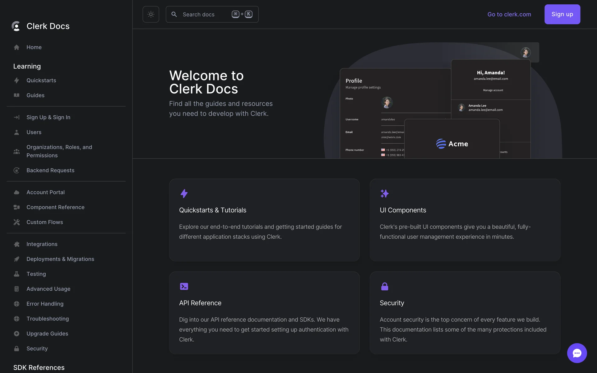Image resolution: width=597 pixels, height=373 pixels.
Task: Click the Quickstarts lightning bolt icon
Action: pyautogui.click(x=16, y=81)
